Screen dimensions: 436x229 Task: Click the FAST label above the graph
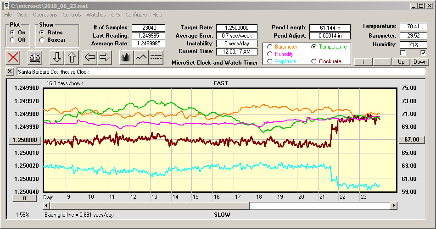point(221,83)
